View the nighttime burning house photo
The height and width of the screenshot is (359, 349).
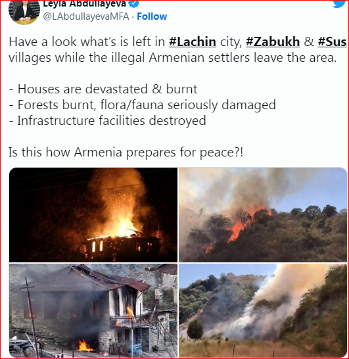pyautogui.click(x=93, y=215)
